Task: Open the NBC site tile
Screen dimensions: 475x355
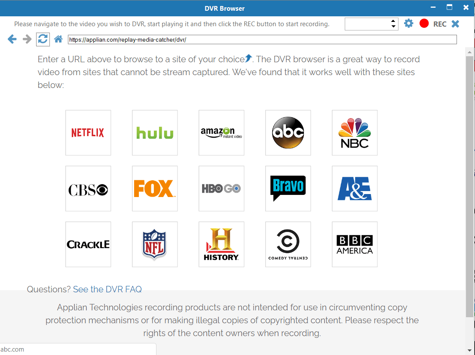Action: pos(355,133)
